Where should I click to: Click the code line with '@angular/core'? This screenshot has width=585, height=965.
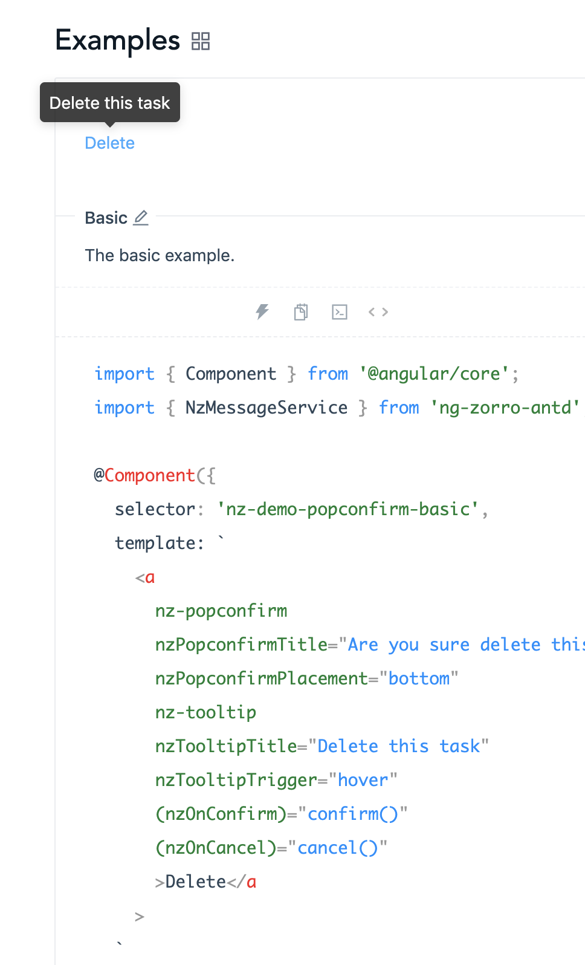tap(306, 374)
